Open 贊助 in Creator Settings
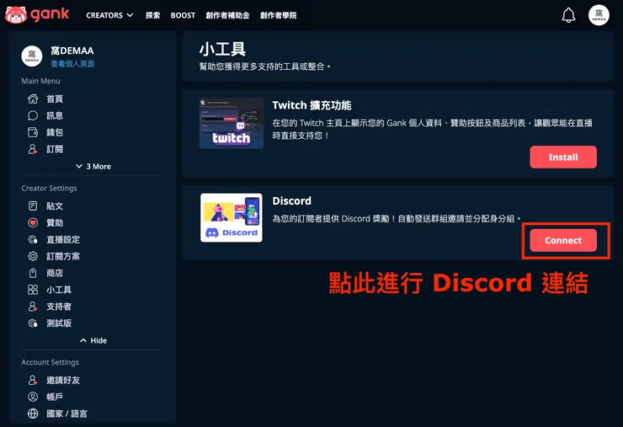The height and width of the screenshot is (427, 623). 55,222
